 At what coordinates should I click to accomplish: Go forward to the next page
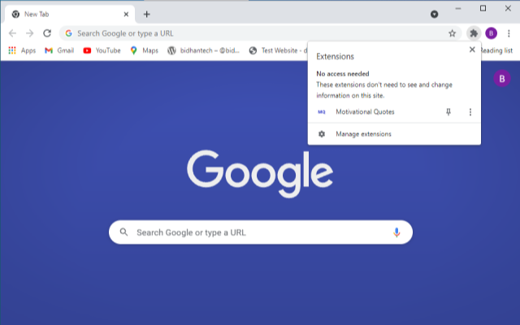30,33
